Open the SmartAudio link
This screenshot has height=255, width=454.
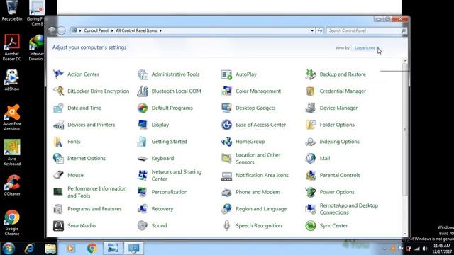point(82,225)
